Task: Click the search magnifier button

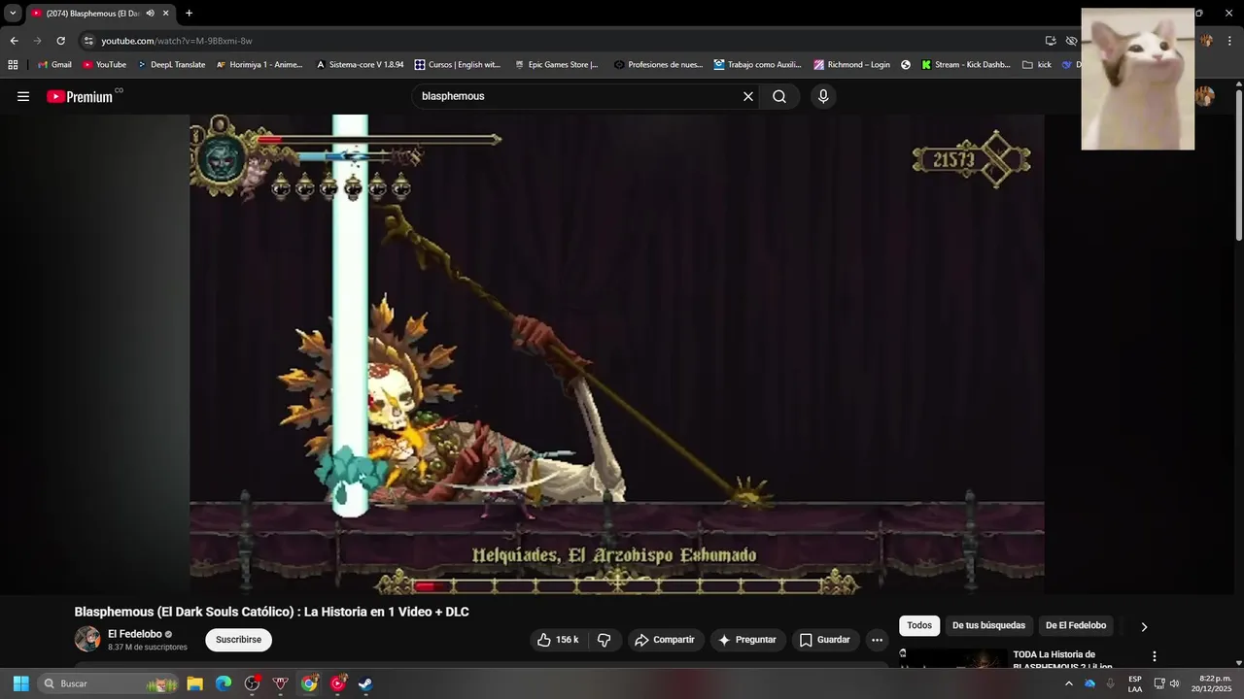Action: click(779, 96)
